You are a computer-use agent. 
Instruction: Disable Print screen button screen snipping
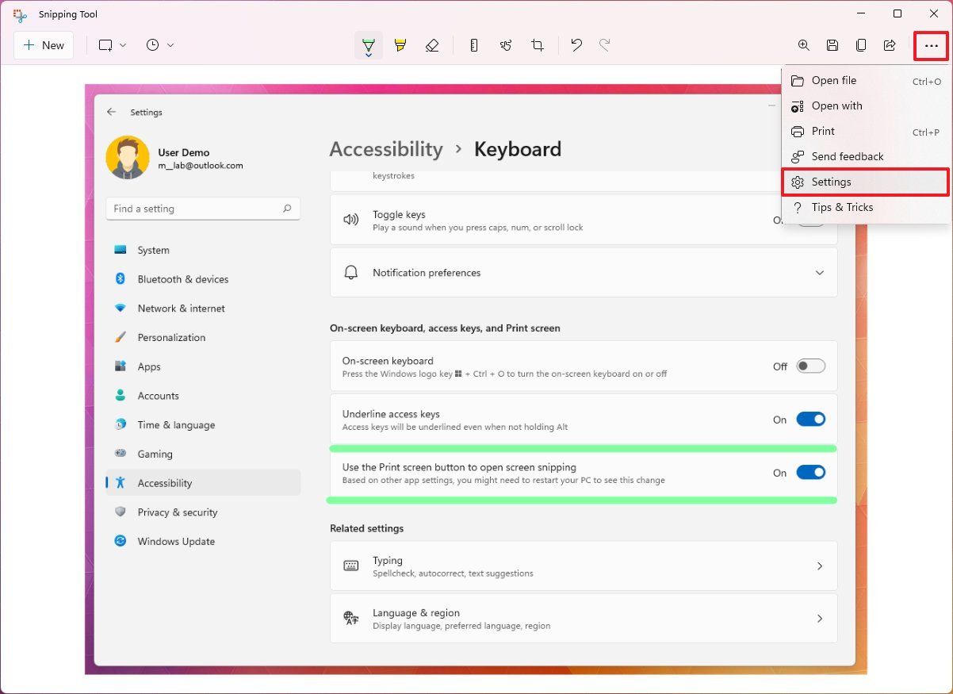(x=810, y=472)
